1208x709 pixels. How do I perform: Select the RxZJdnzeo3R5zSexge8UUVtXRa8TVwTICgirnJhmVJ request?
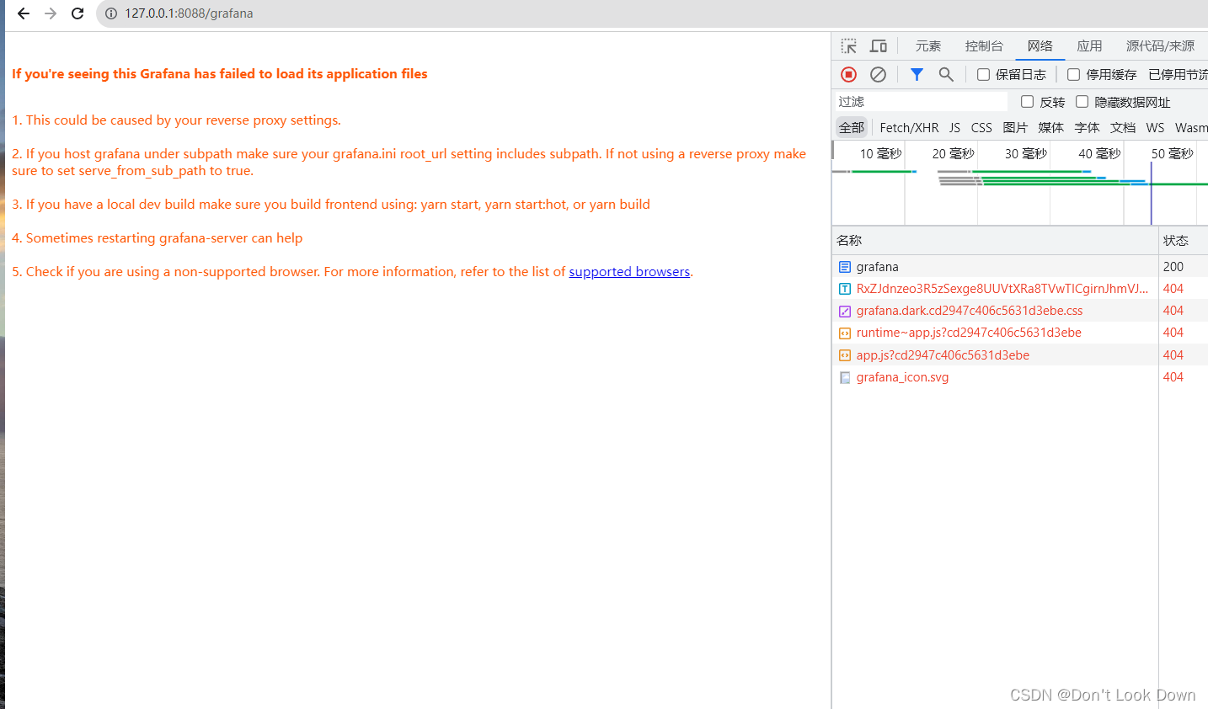pyautogui.click(x=1019, y=289)
